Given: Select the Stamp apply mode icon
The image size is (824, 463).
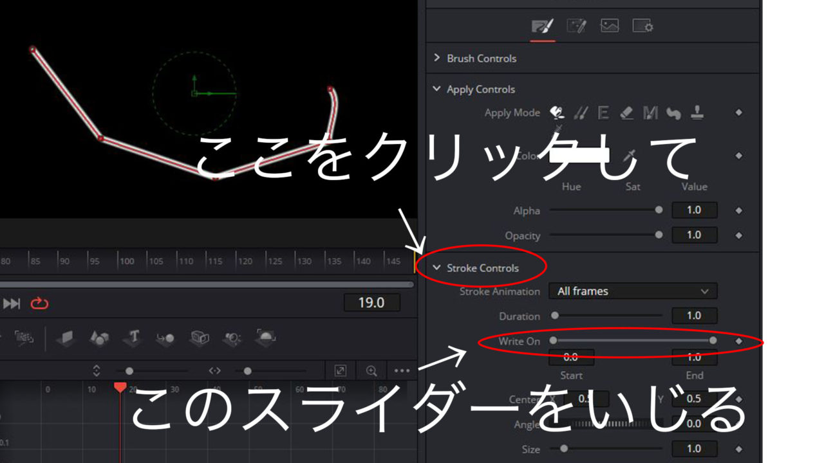Looking at the screenshot, I should (697, 113).
